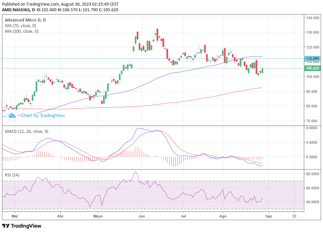Click the 'Mayo' time axis label
The width and height of the screenshot is (323, 232).
click(98, 216)
